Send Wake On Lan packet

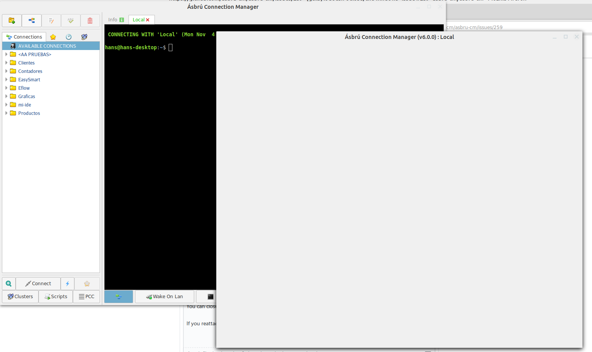click(164, 296)
